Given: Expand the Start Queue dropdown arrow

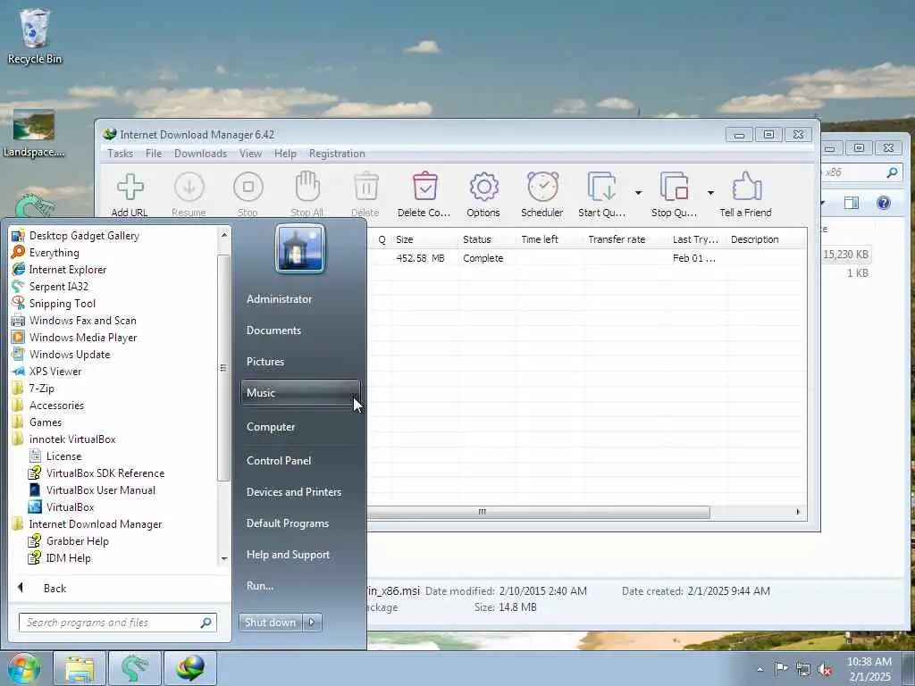Looking at the screenshot, I should tap(638, 193).
